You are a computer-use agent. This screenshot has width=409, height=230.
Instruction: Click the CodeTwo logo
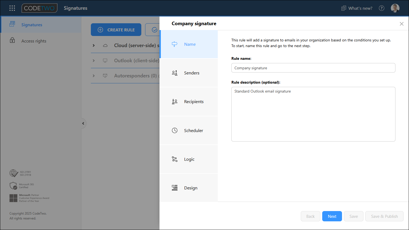(x=40, y=8)
